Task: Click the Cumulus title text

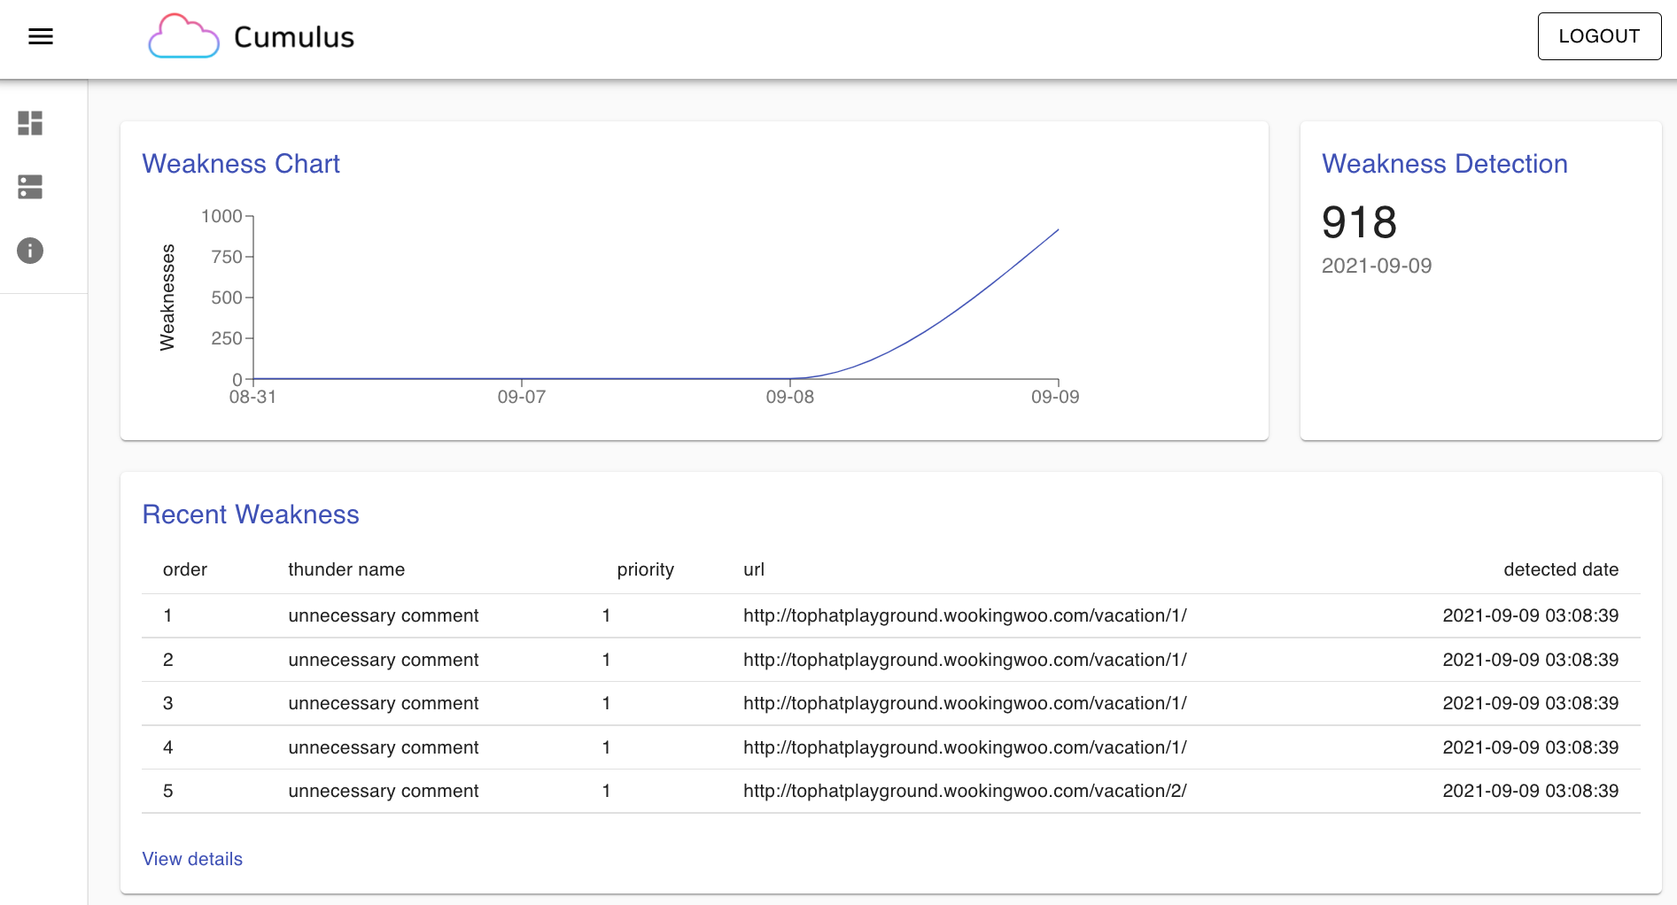Action: [294, 37]
